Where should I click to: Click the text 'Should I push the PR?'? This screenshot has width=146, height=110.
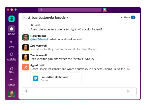coord(117,69)
